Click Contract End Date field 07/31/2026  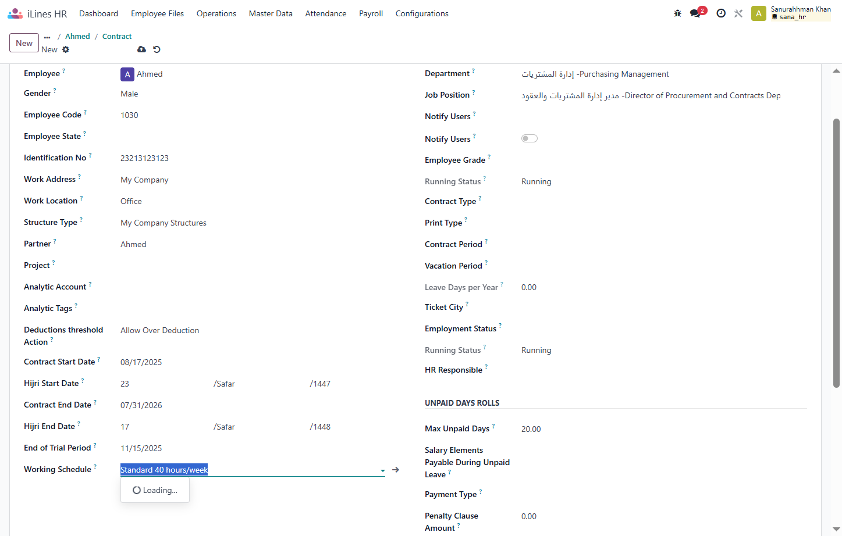coord(141,405)
